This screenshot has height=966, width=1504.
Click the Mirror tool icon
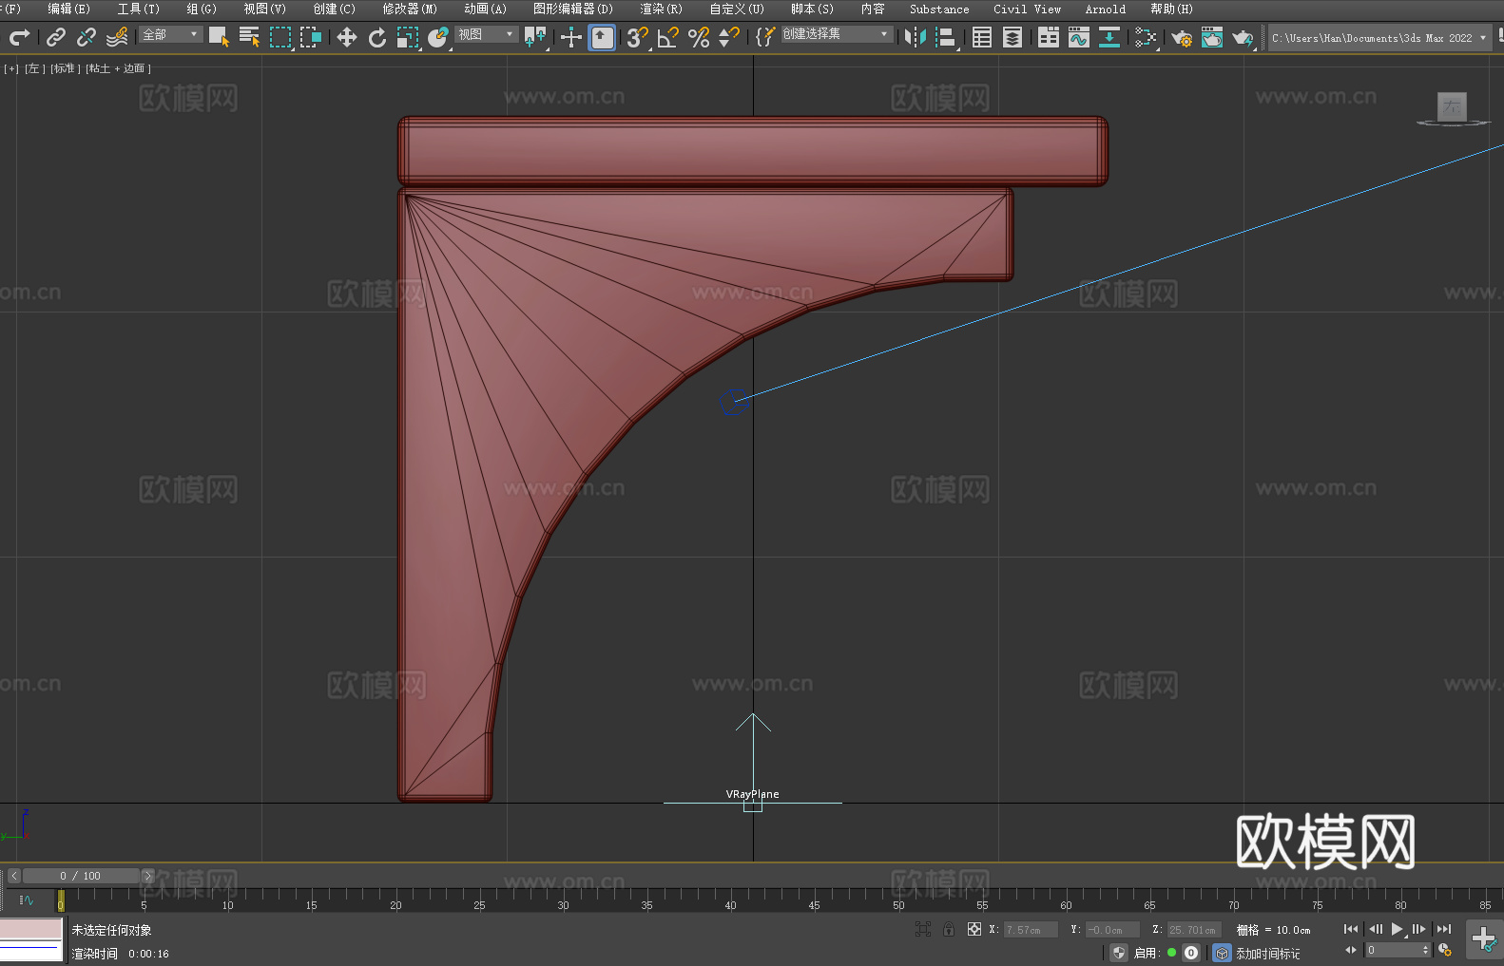point(916,37)
